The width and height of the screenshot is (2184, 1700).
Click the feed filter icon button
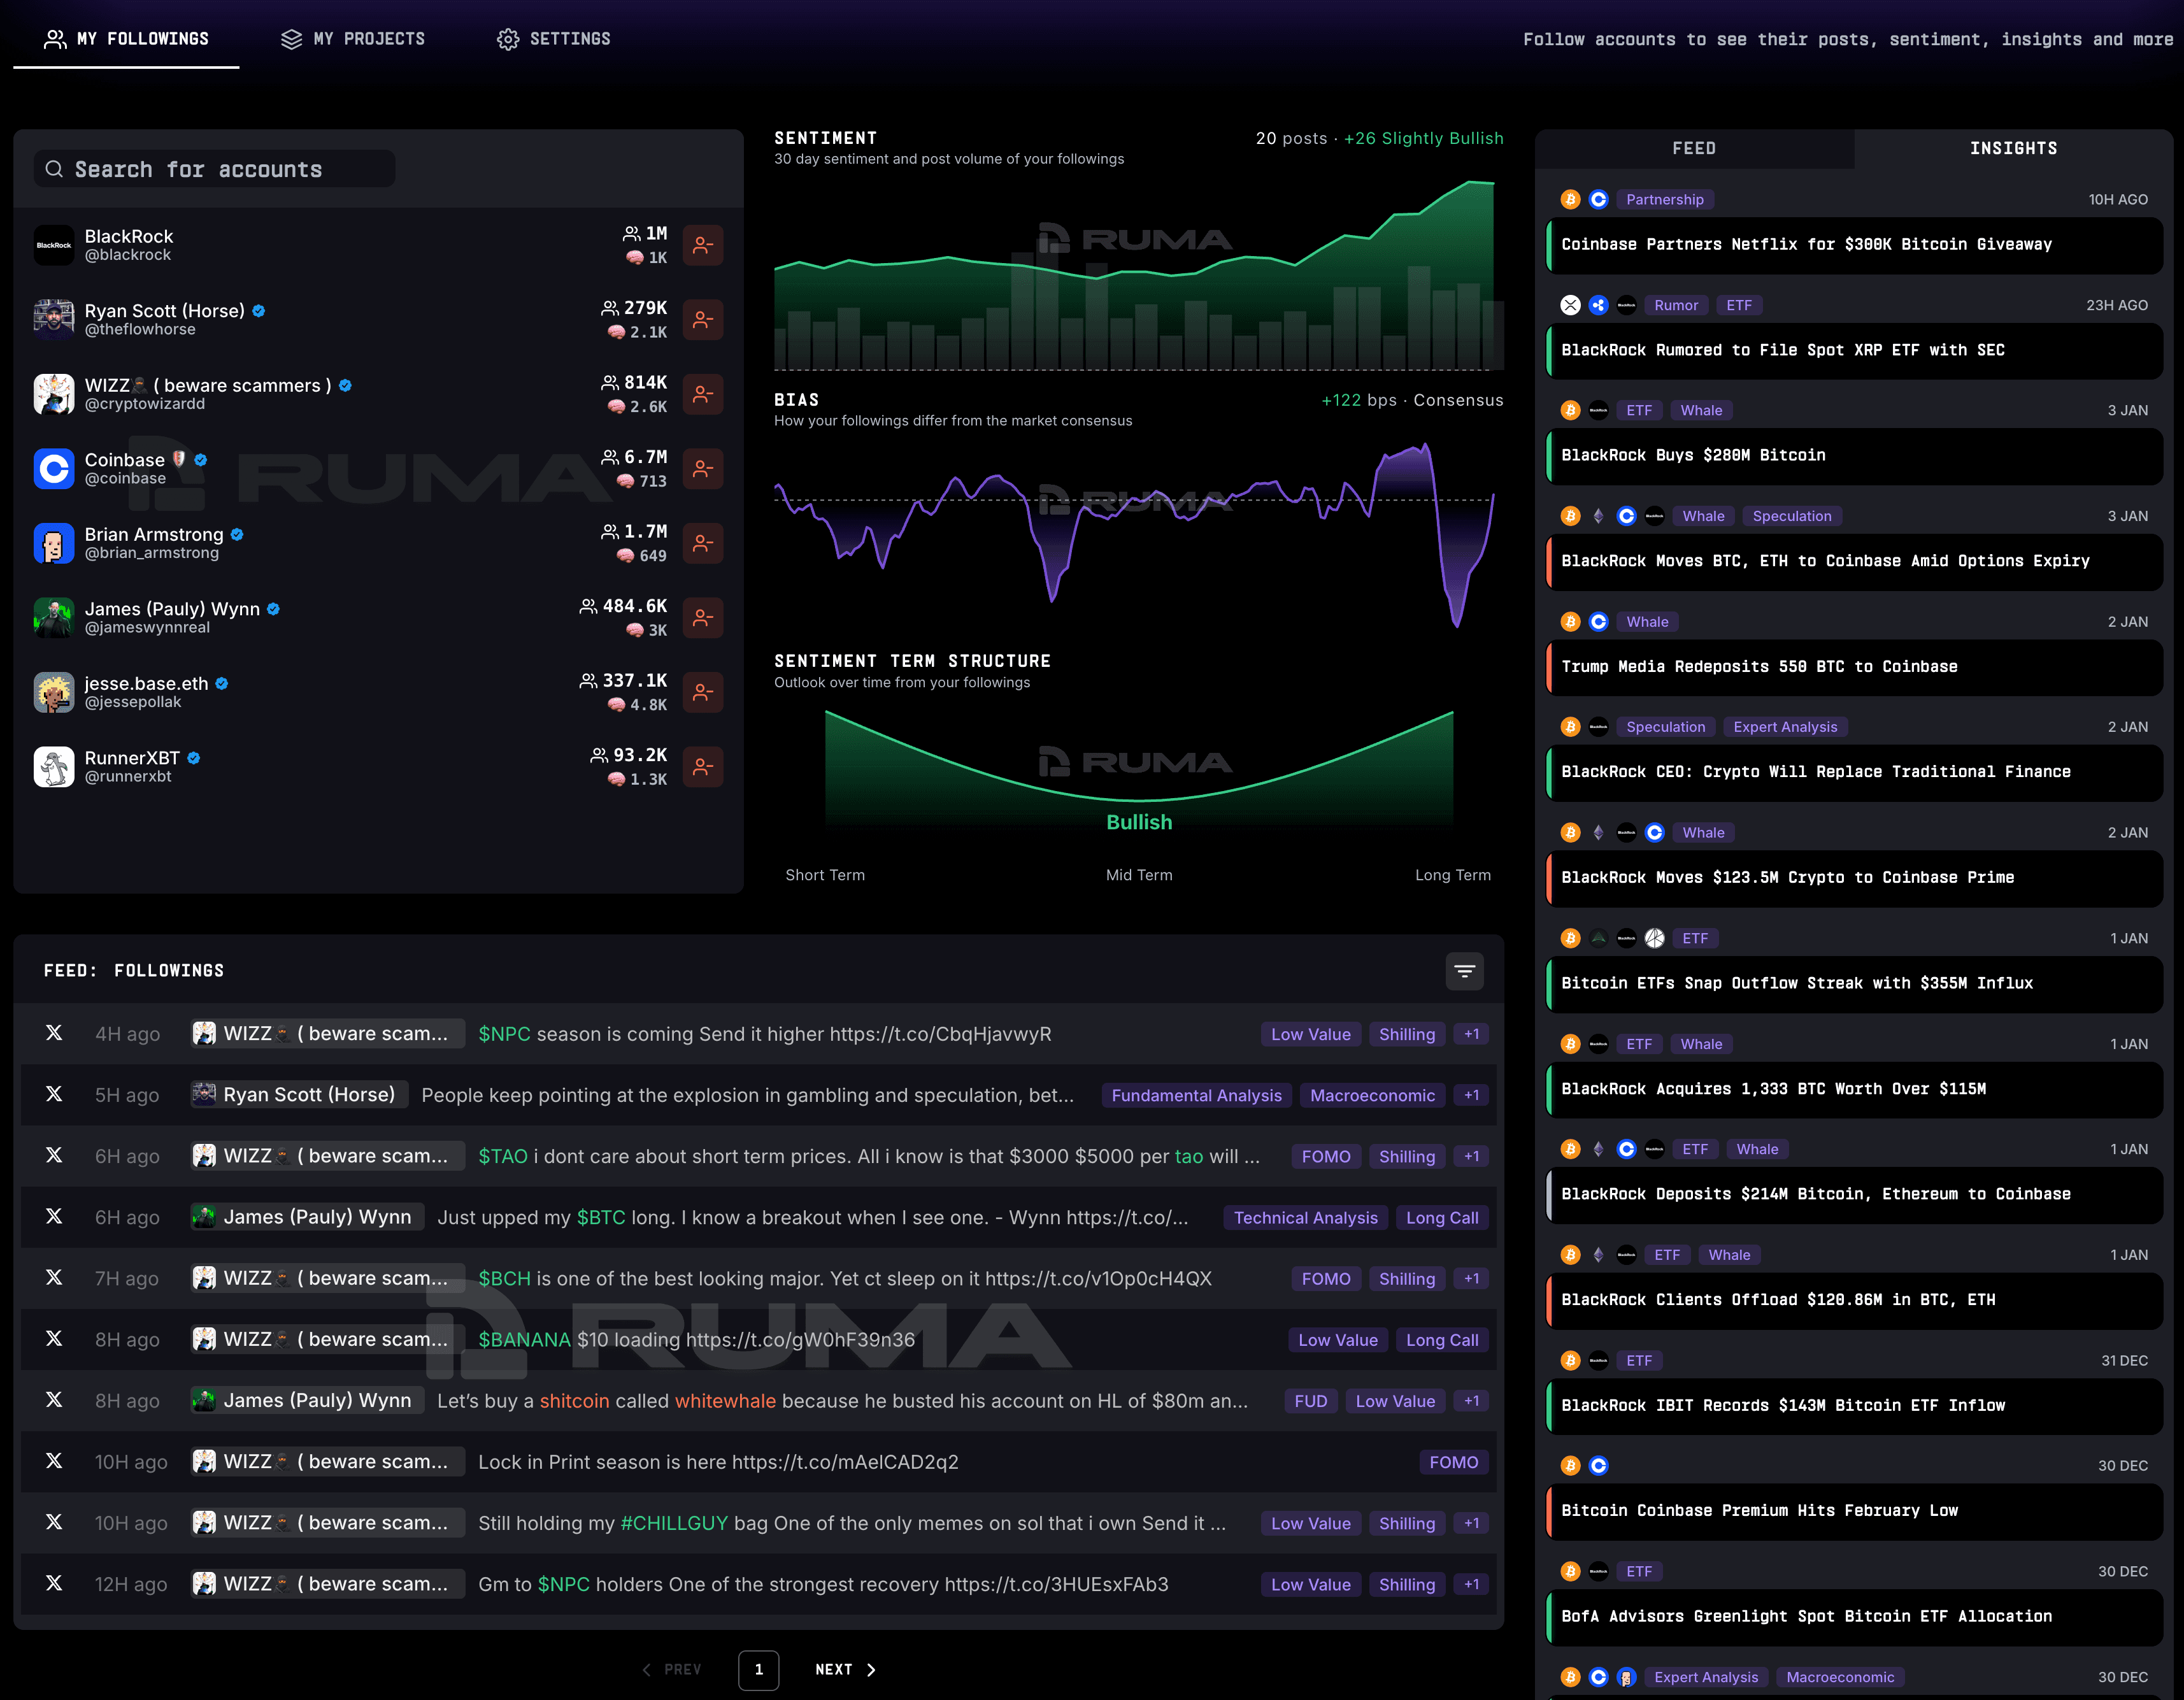(1464, 971)
